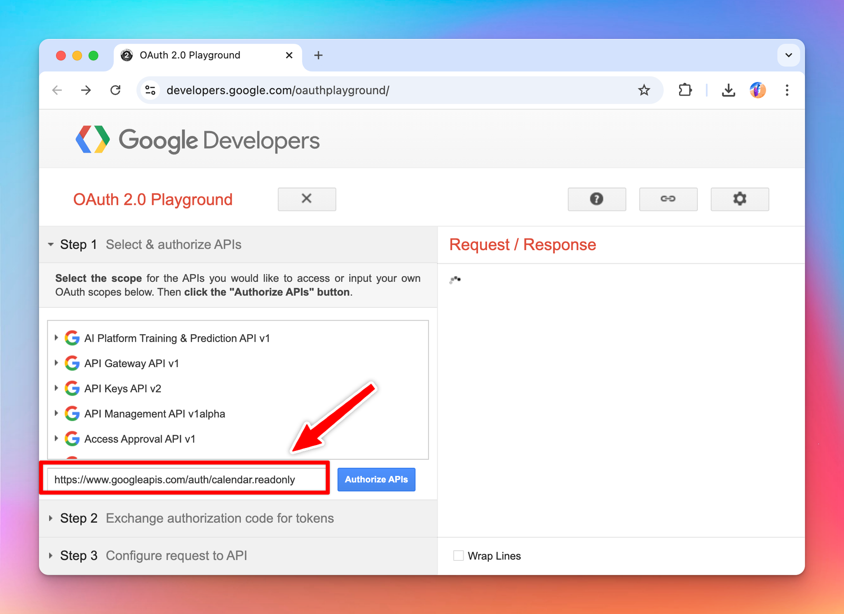Open OAuth 2.0 configuration gear
Screen dimensions: 844x614
coord(740,199)
